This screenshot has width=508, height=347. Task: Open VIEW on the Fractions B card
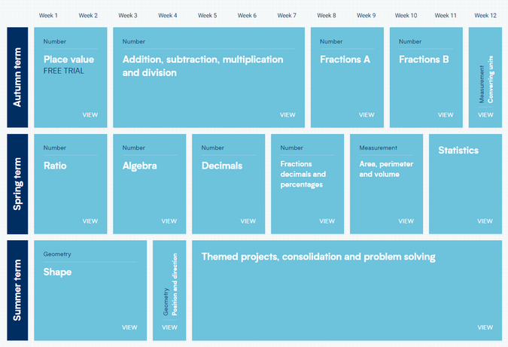point(446,114)
